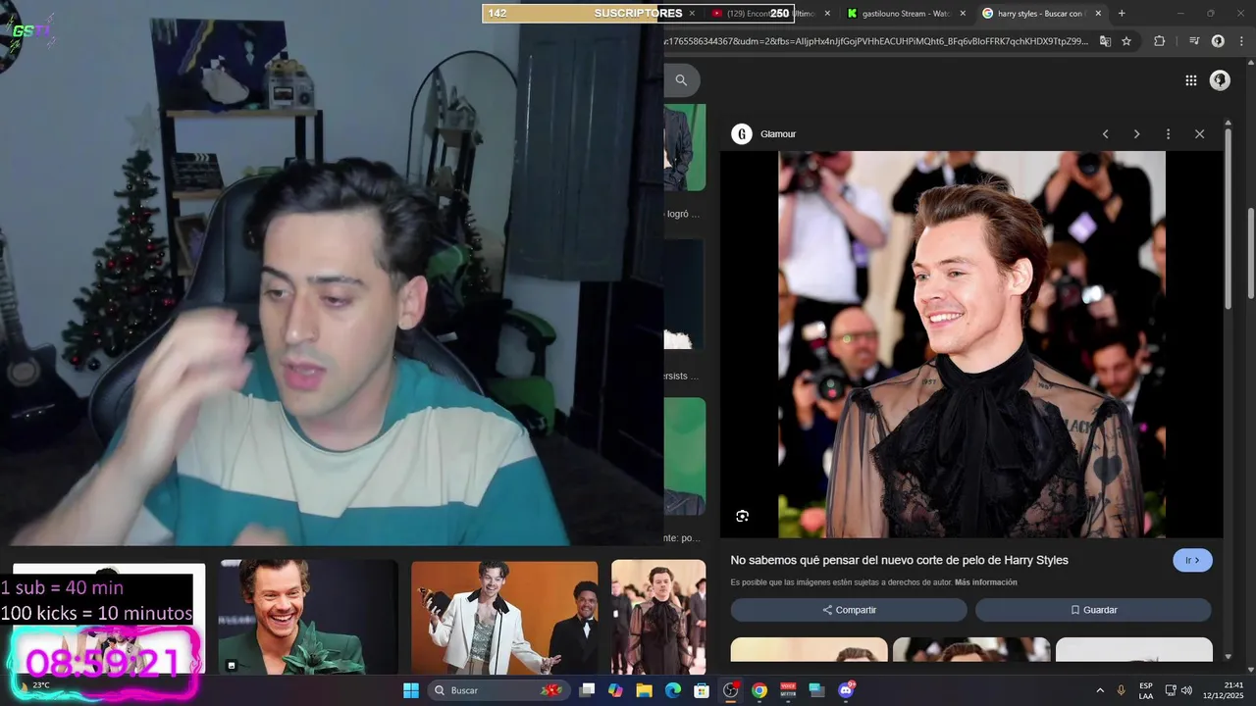Screen dimensions: 1256x706
Task: Open File Explorer from the taskbar
Action: click(644, 690)
